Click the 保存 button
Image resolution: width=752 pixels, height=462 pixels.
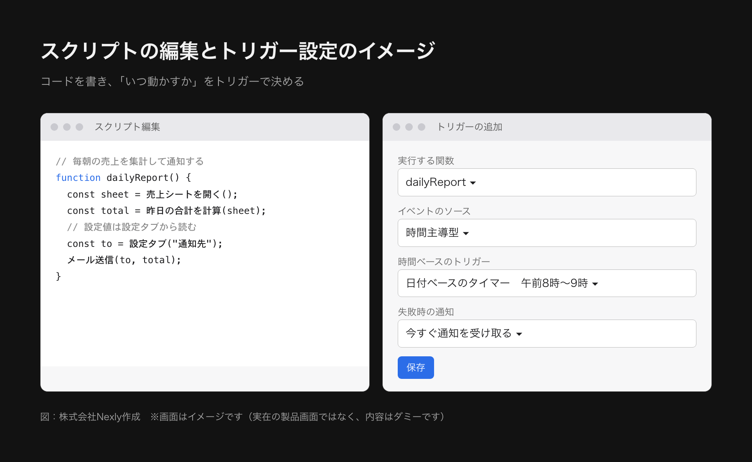coord(416,368)
